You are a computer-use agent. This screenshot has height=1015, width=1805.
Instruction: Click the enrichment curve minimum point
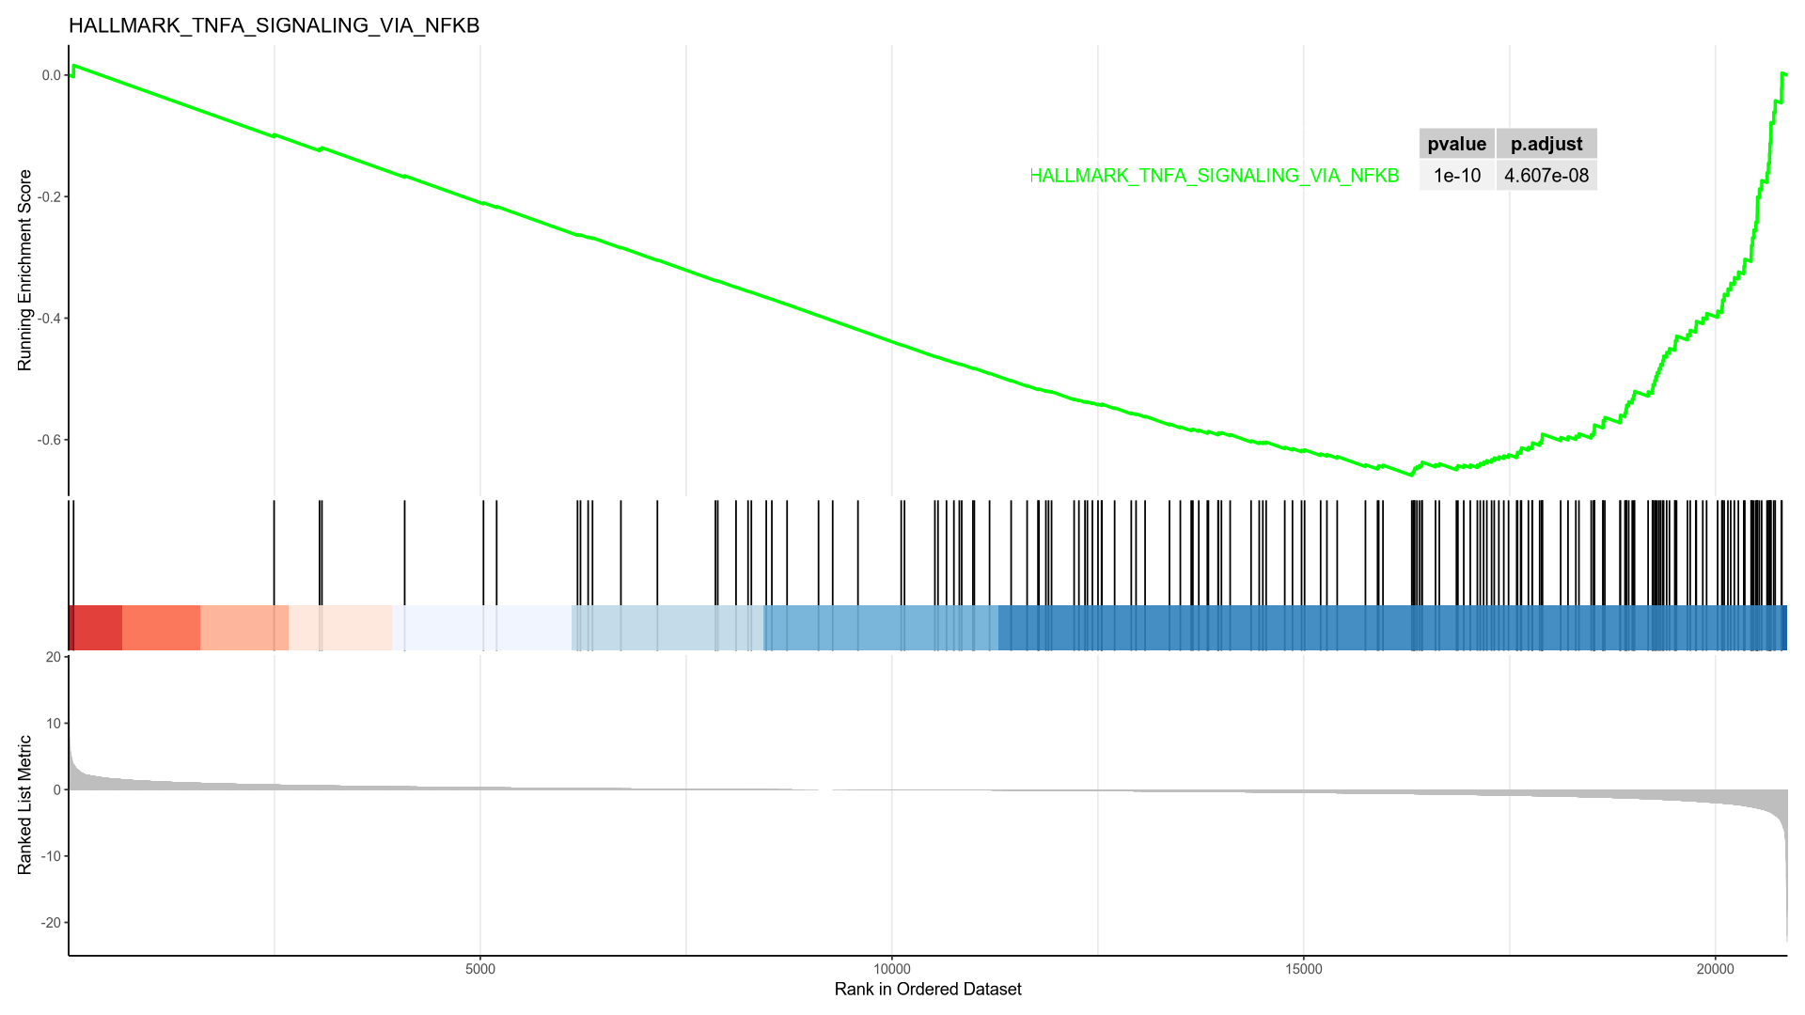click(1410, 475)
